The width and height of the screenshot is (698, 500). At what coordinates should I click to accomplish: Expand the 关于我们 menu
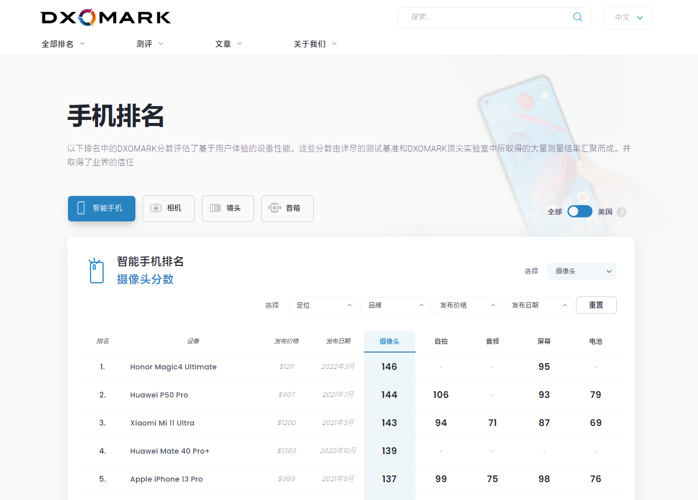click(x=315, y=44)
